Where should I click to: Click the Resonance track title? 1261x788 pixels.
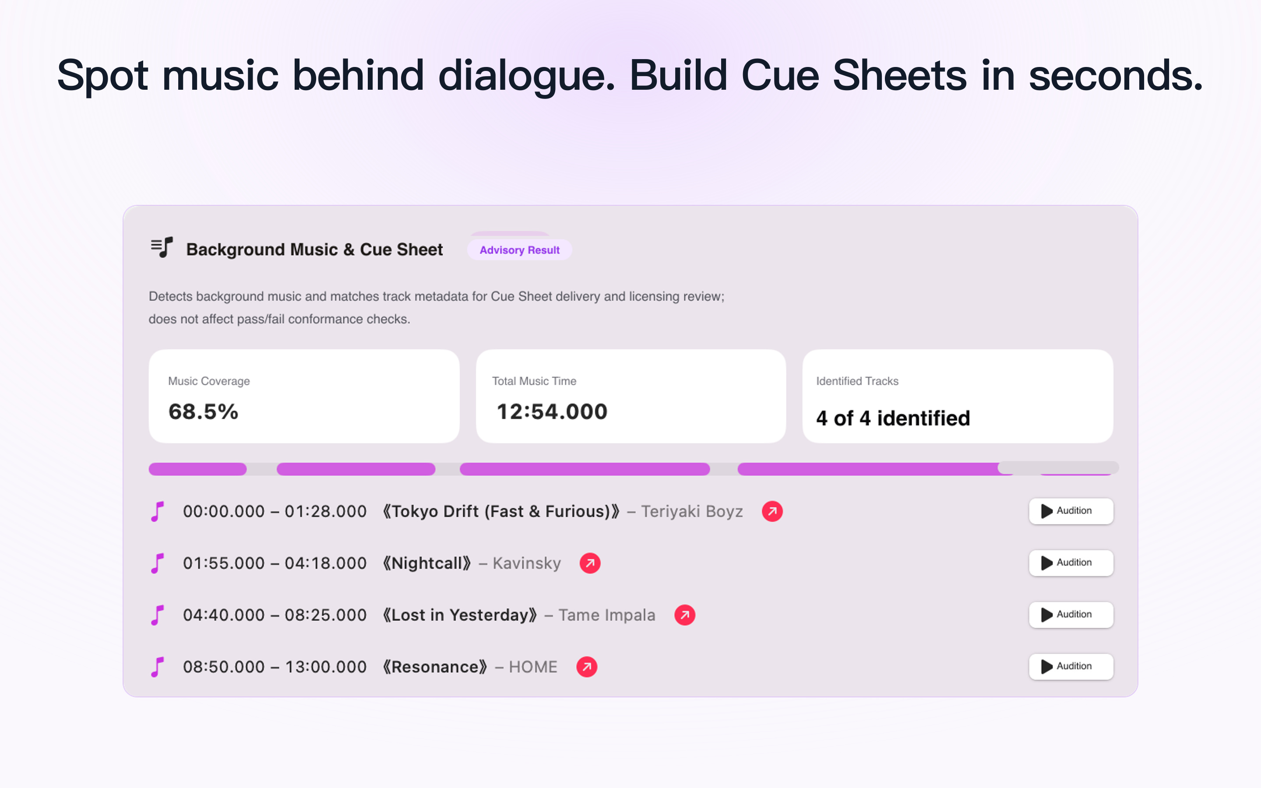435,667
